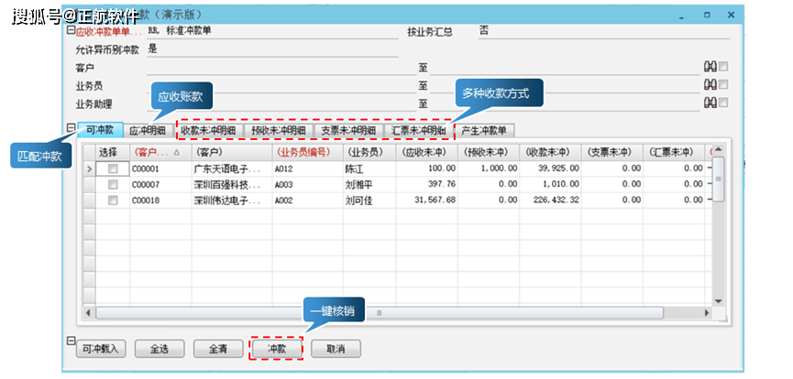Click (业务员) column header
Screen dimensions: 793x379
pyautogui.click(x=369, y=152)
